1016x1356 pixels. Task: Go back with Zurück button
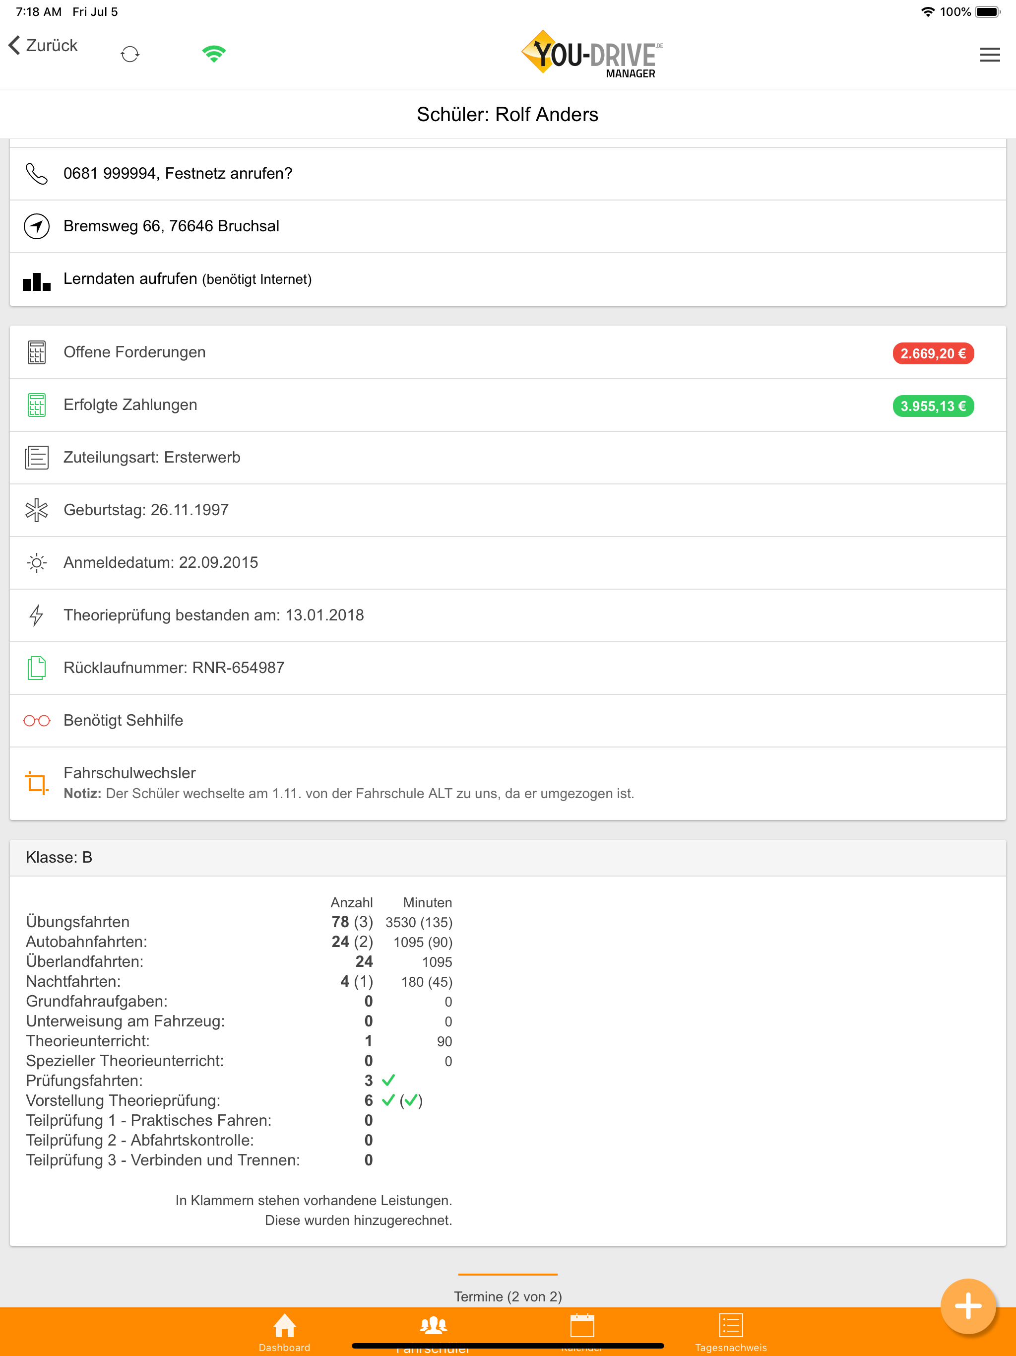(x=43, y=45)
